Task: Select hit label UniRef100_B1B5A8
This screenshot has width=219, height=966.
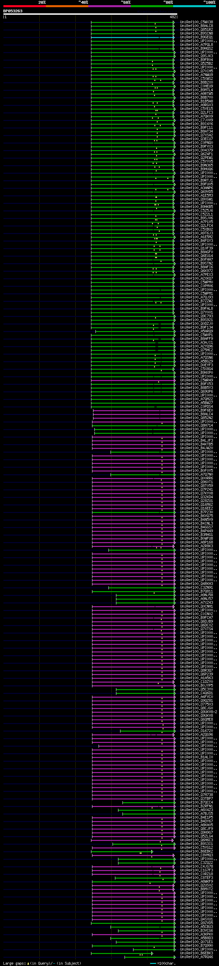Action: (x=196, y=101)
